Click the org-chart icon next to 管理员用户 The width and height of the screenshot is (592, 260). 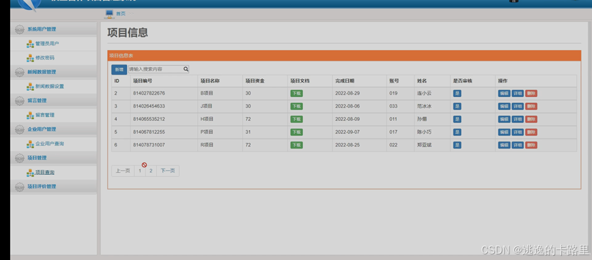pos(30,44)
